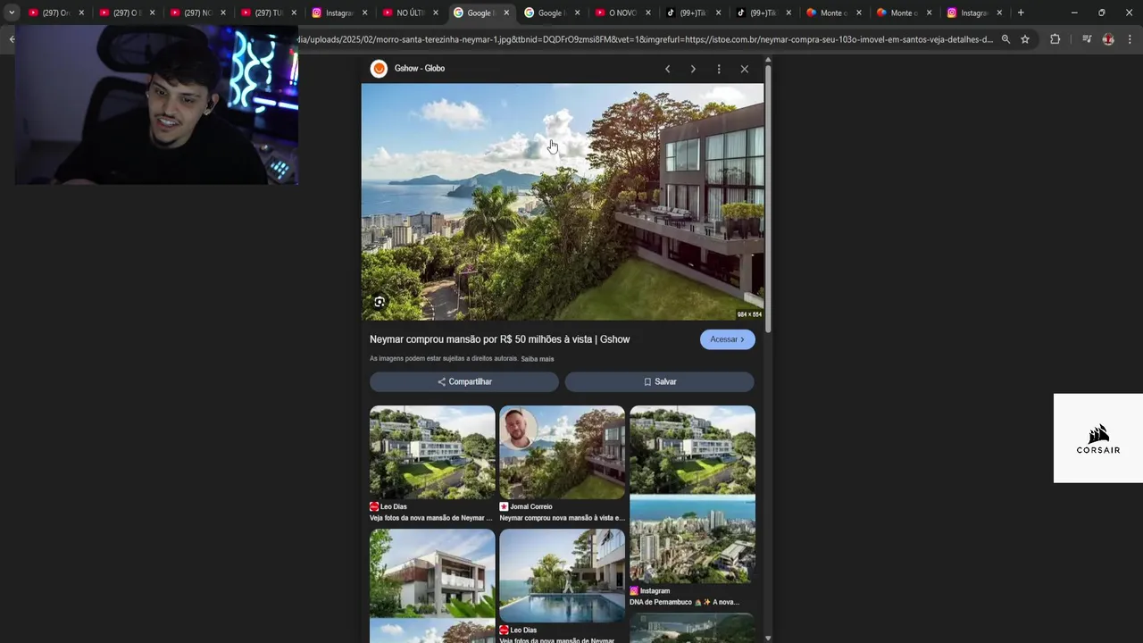Click the "Jornal Correio" source label
This screenshot has width=1143, height=643.
[531, 506]
